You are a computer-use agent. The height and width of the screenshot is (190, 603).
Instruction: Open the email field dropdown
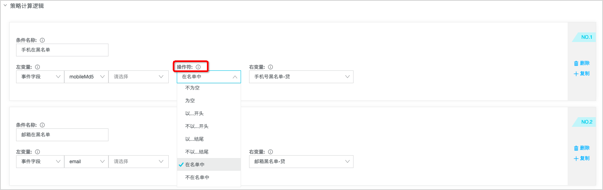tap(86, 162)
